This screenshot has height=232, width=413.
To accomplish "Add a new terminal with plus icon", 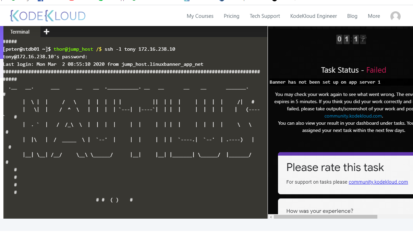I will tap(47, 32).
